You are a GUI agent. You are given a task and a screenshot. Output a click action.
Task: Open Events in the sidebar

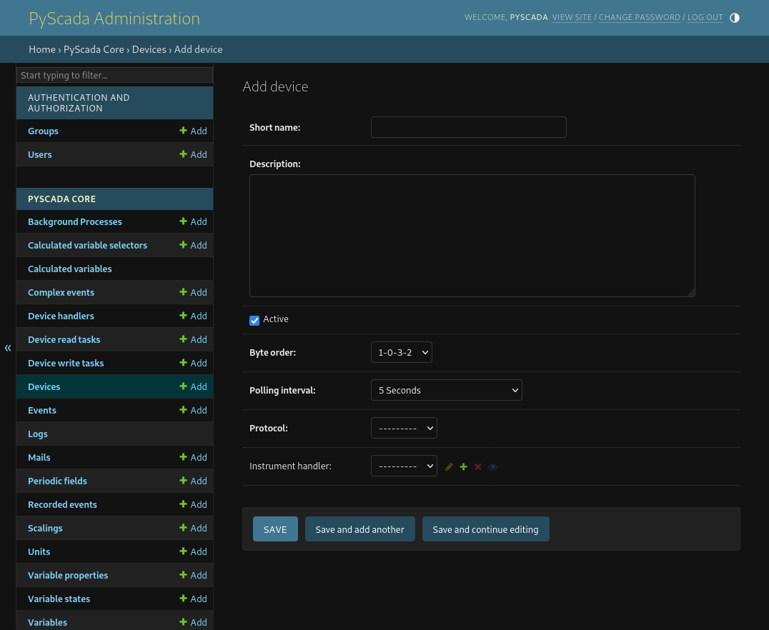click(42, 410)
